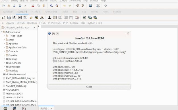The image size is (178, 110).
Task: Select AMD_RMInstallUtil_Log.txt in file list
Action: [20, 78]
